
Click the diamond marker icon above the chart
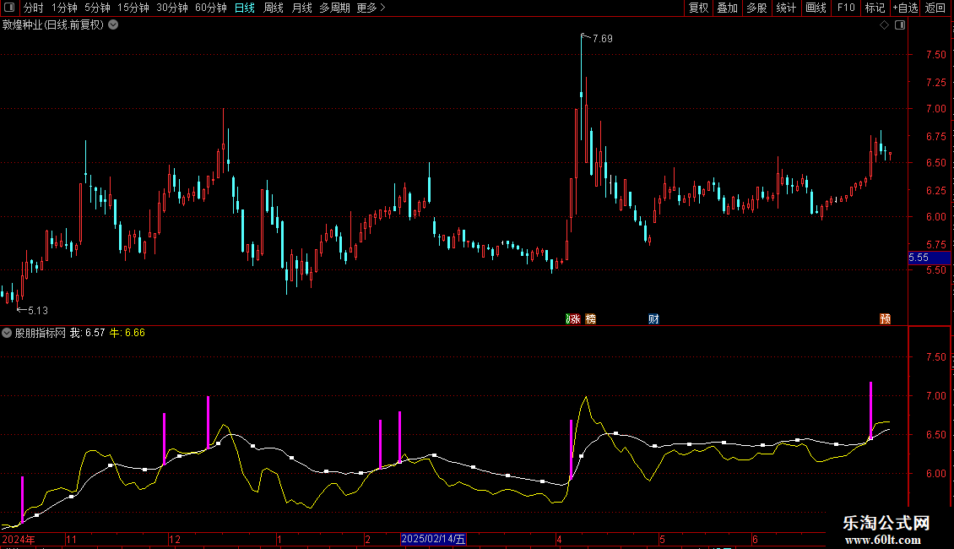tap(884, 25)
